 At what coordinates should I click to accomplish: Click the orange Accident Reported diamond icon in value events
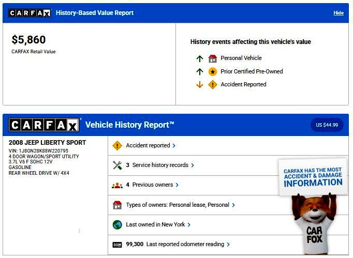pyautogui.click(x=213, y=85)
